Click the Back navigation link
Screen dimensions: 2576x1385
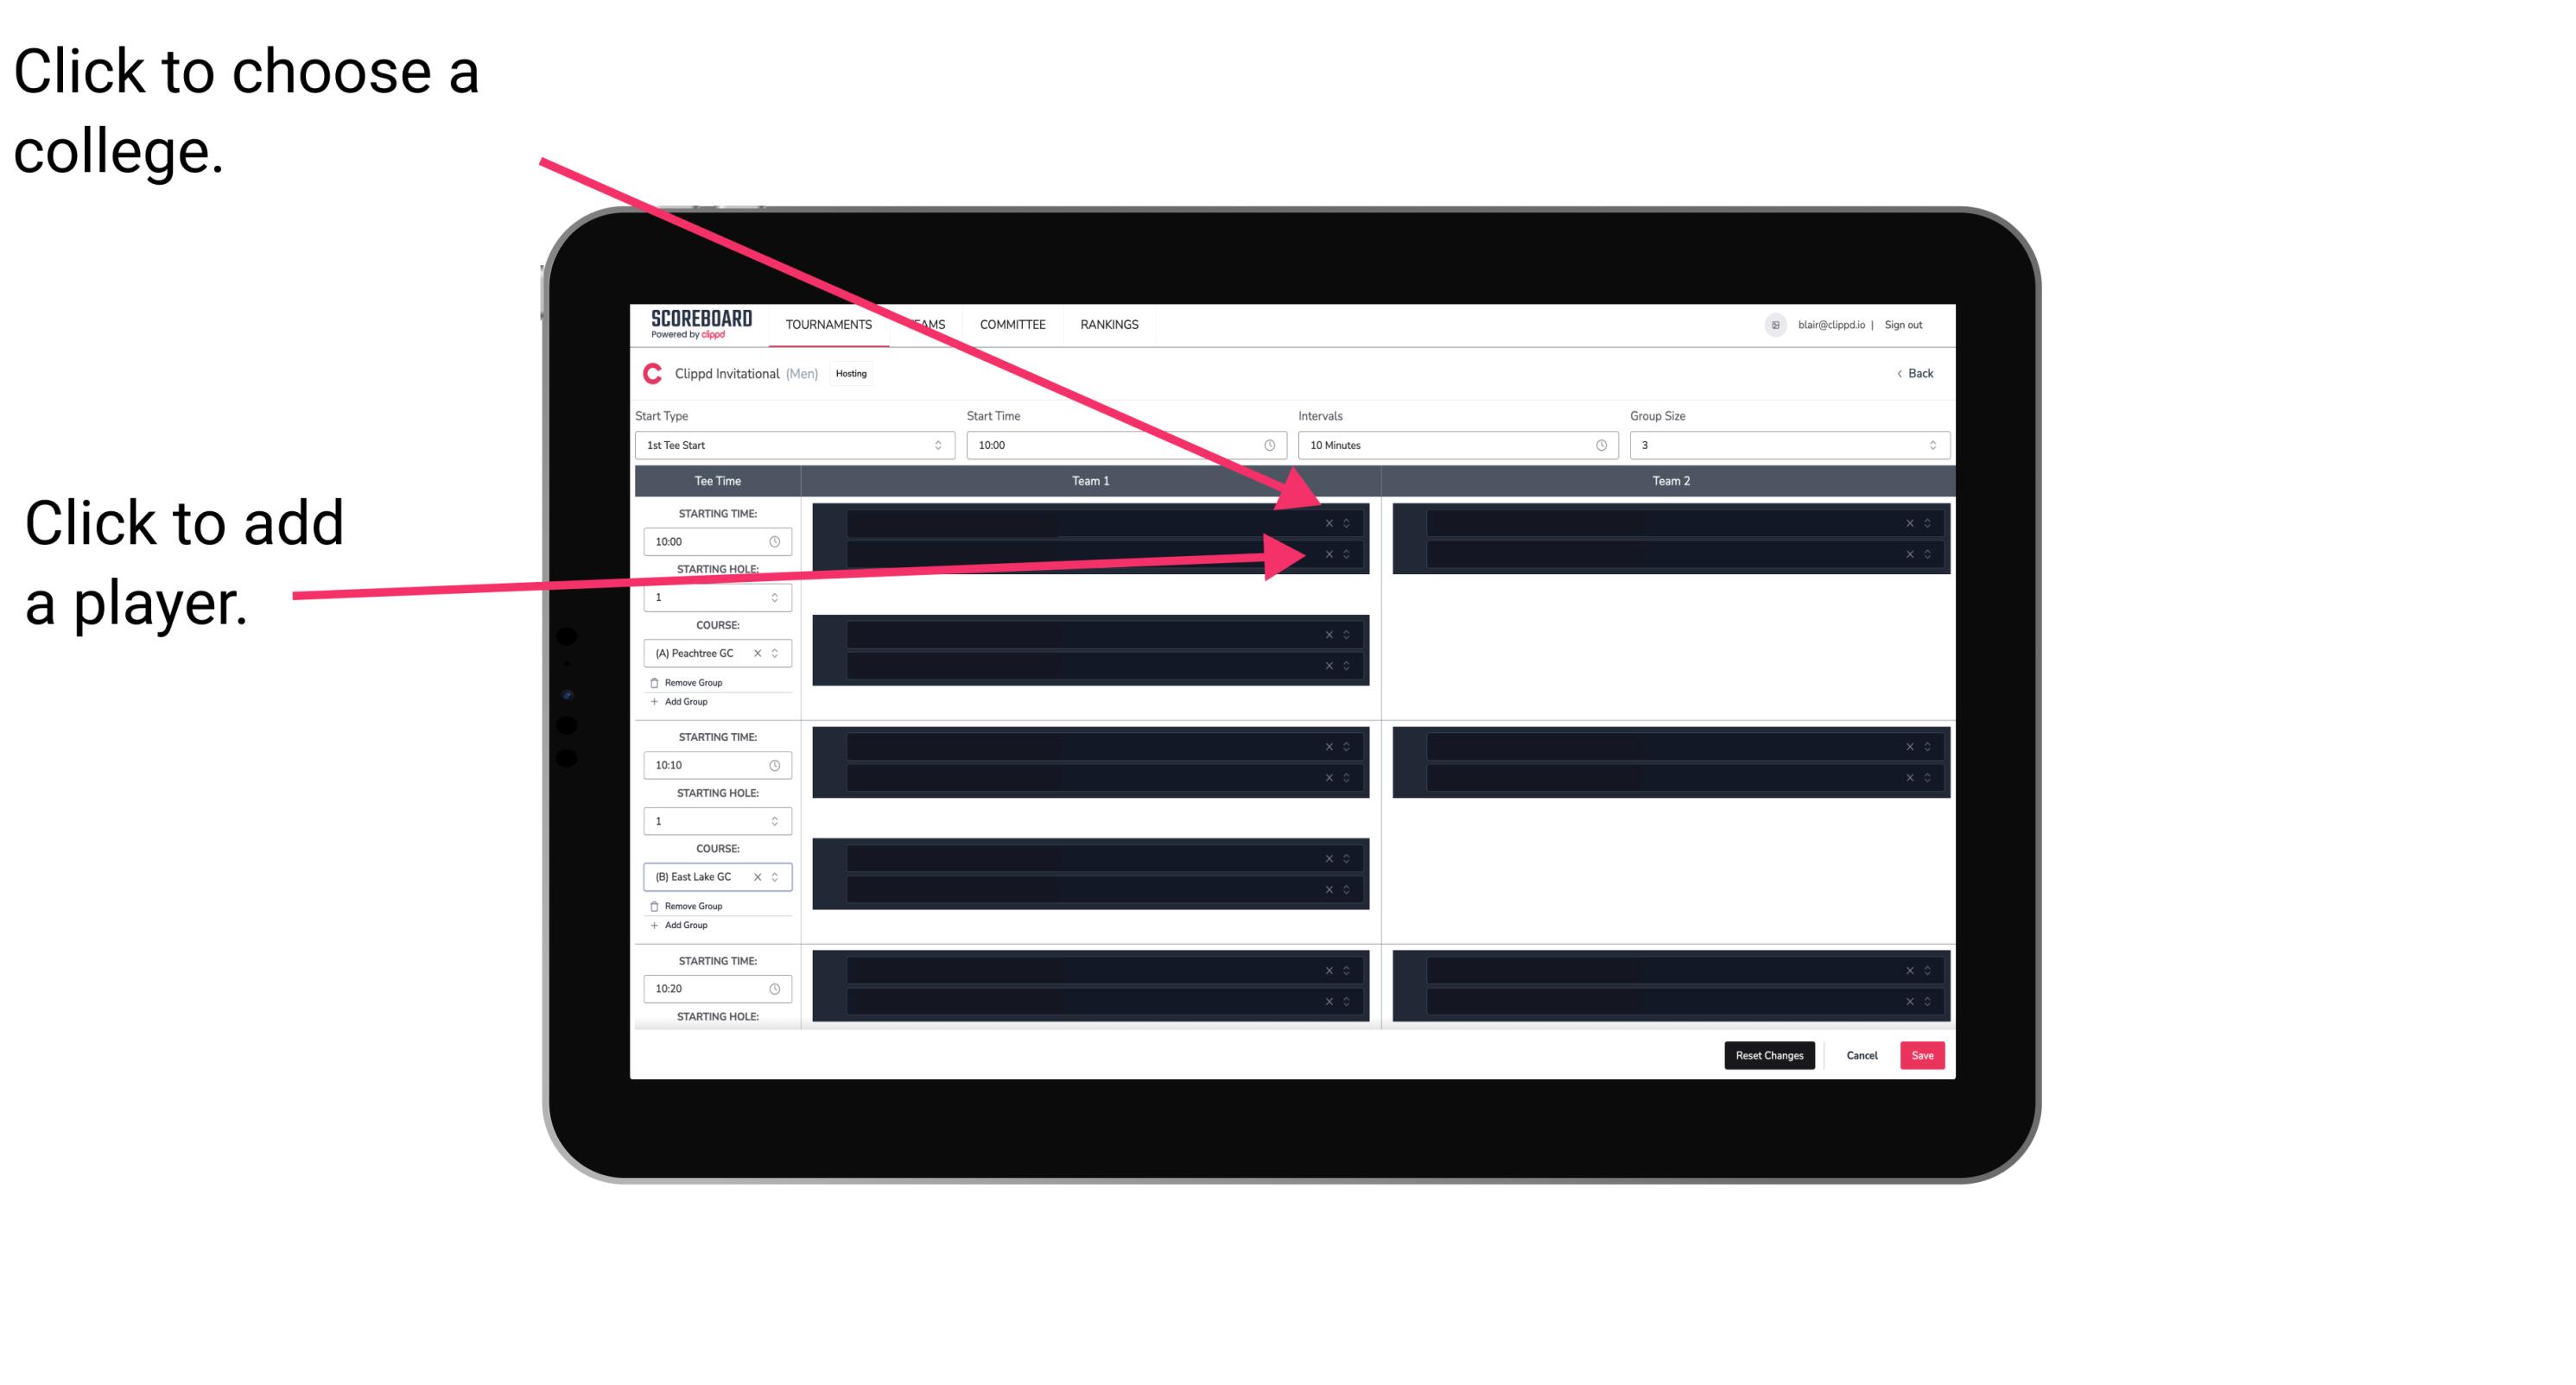click(x=1916, y=372)
